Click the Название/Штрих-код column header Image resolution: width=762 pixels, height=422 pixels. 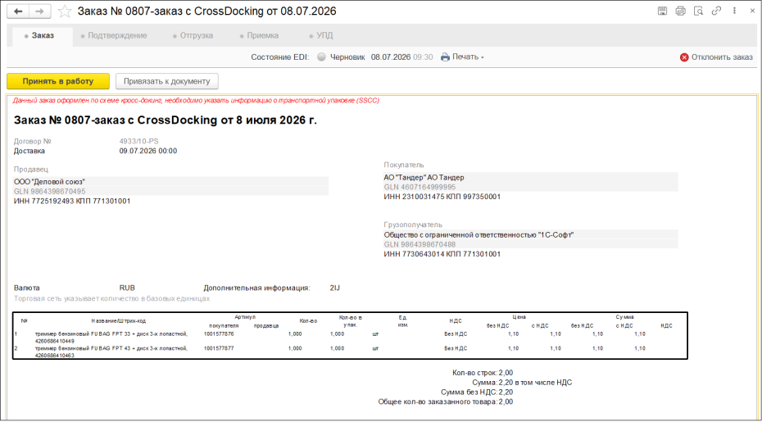tap(119, 321)
